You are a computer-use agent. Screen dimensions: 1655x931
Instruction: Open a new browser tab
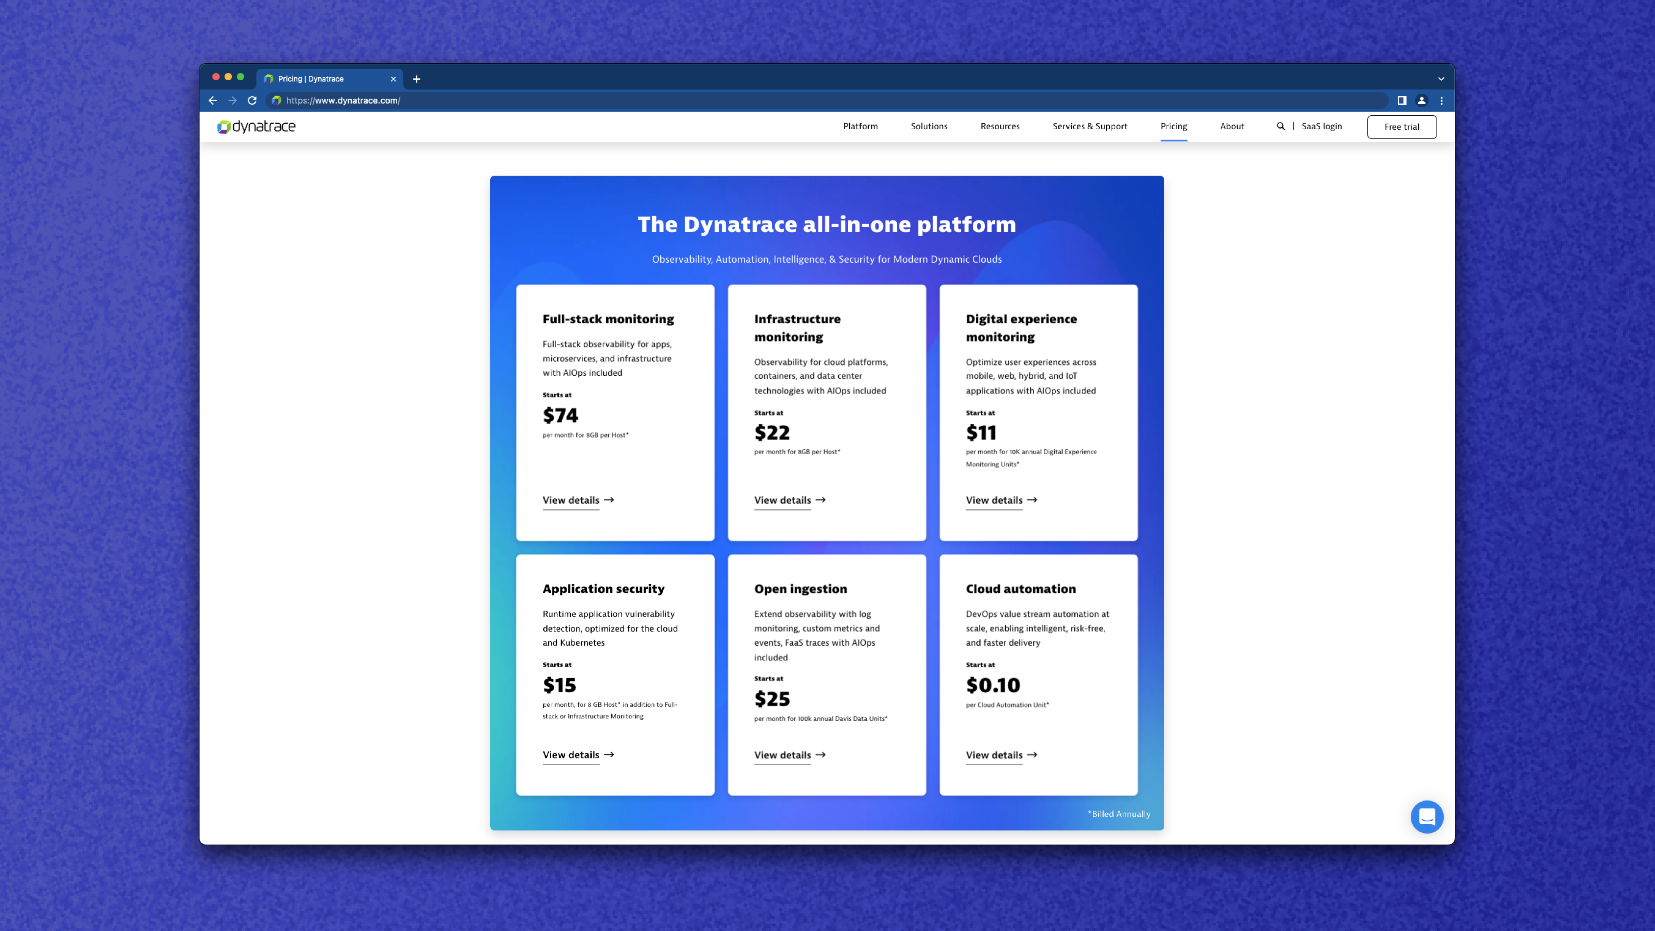pyautogui.click(x=416, y=78)
